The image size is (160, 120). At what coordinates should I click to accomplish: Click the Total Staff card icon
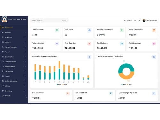[89, 30]
